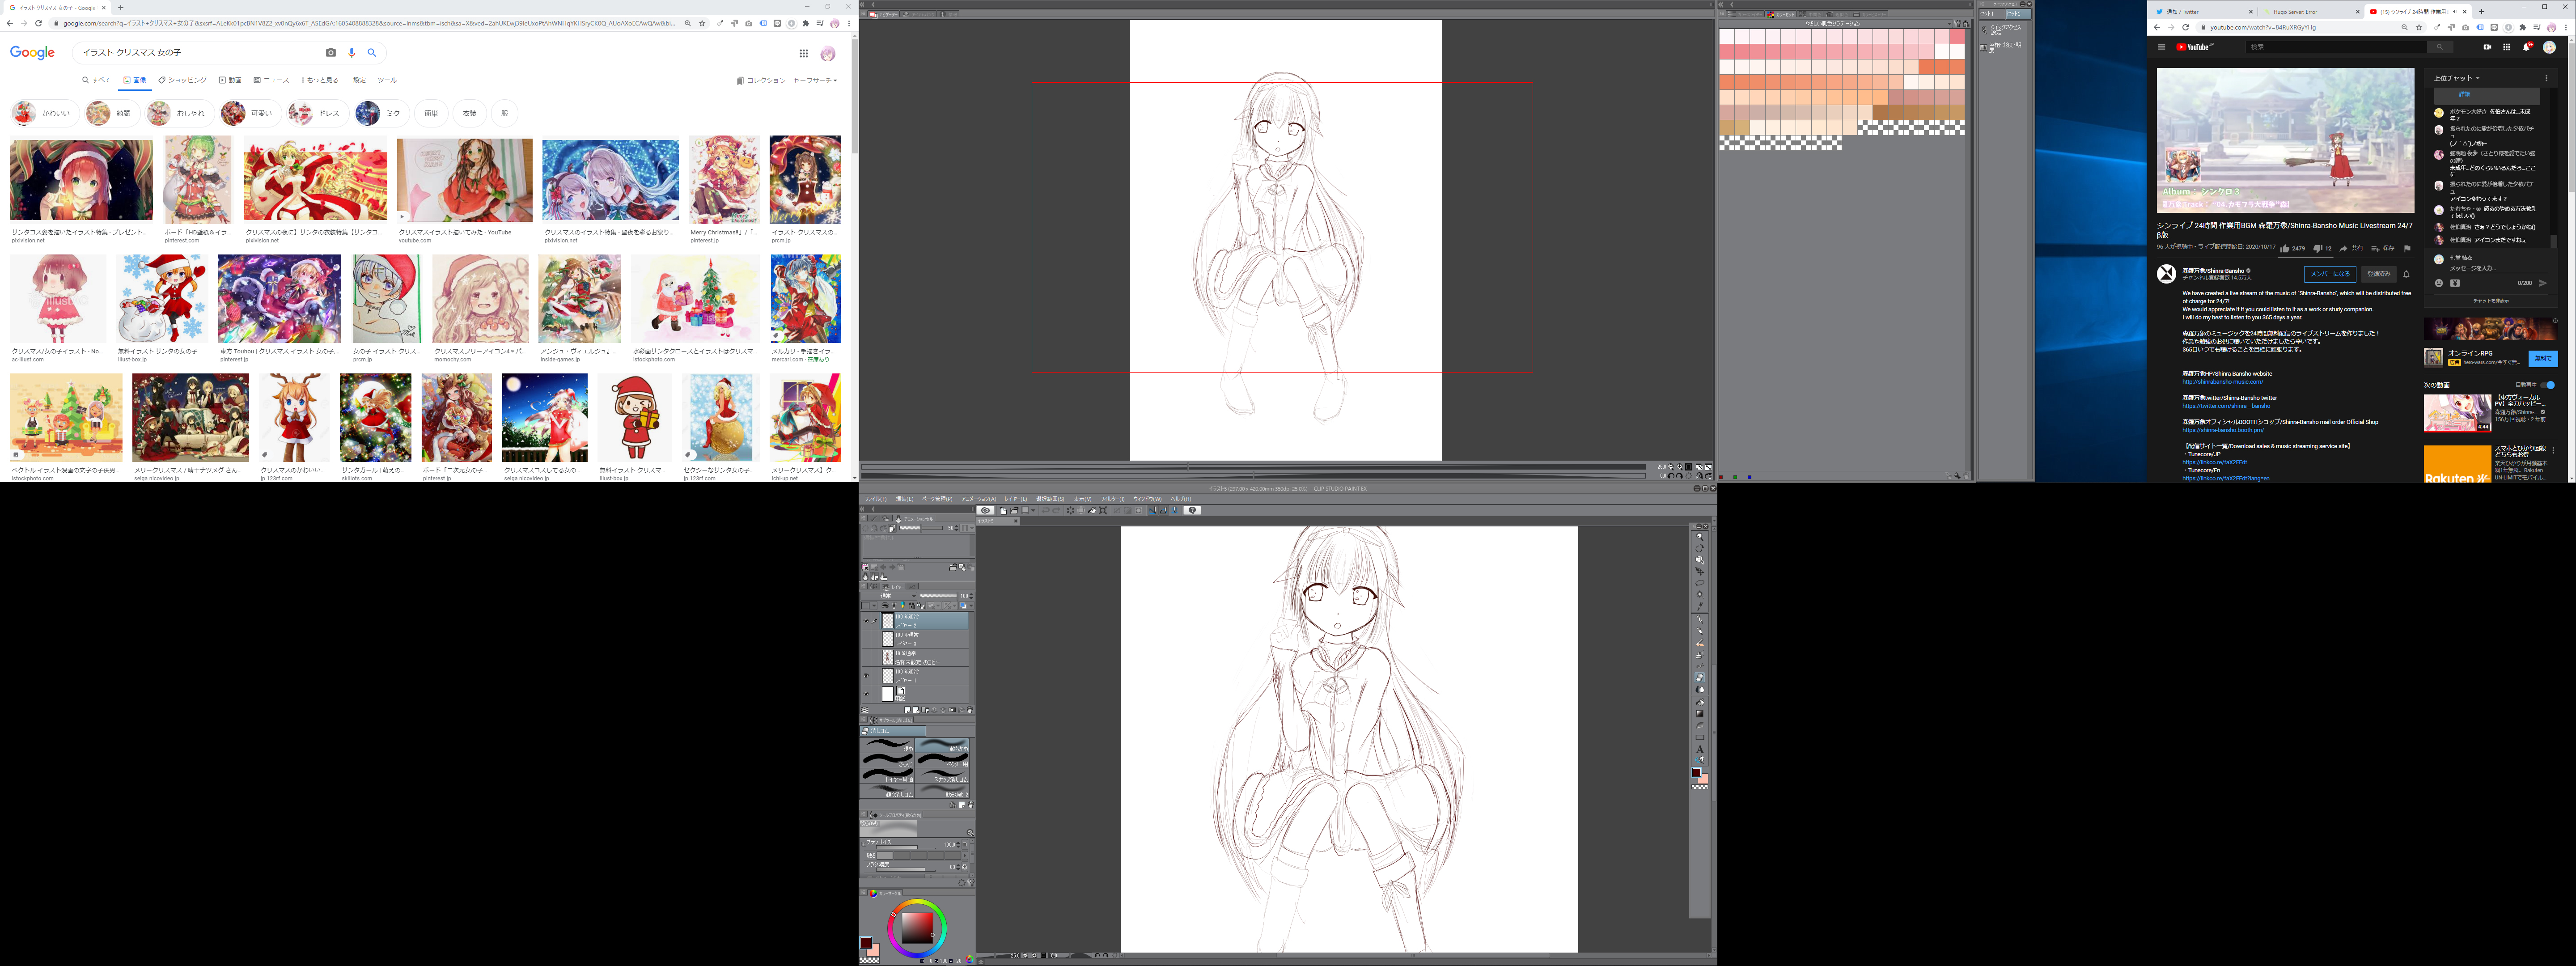Click the help question mark icon
Image resolution: width=2576 pixels, height=966 pixels.
[x=1192, y=510]
